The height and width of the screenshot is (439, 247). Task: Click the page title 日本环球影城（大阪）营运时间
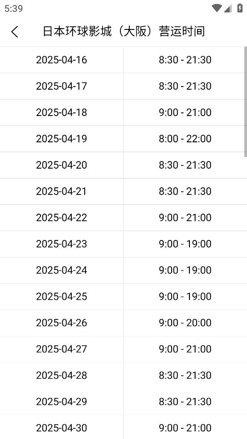123,31
